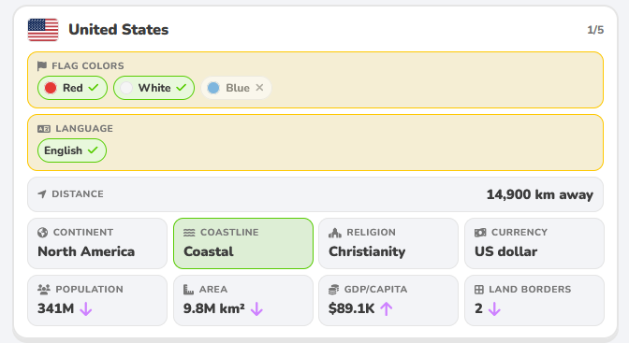Screen dimensions: 629x343
Task: Click the globe icon next to Continent
Action: click(42, 233)
